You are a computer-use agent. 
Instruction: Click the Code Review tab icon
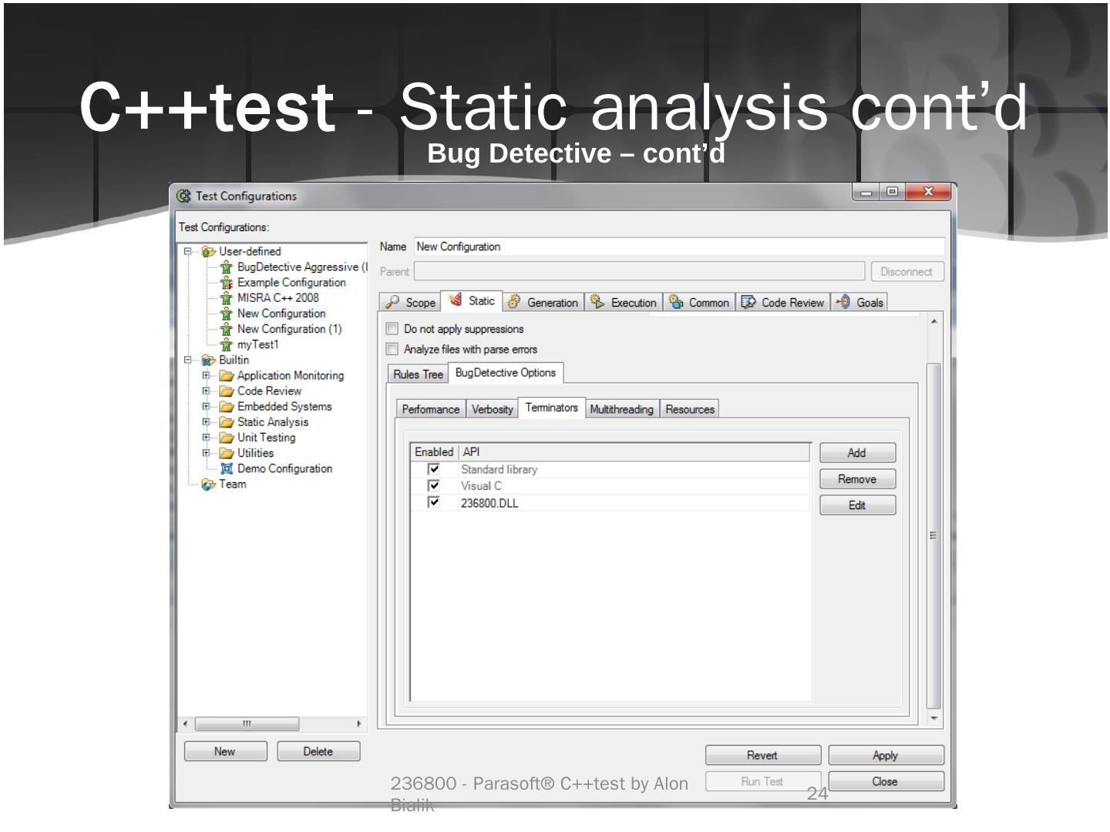pyautogui.click(x=748, y=302)
